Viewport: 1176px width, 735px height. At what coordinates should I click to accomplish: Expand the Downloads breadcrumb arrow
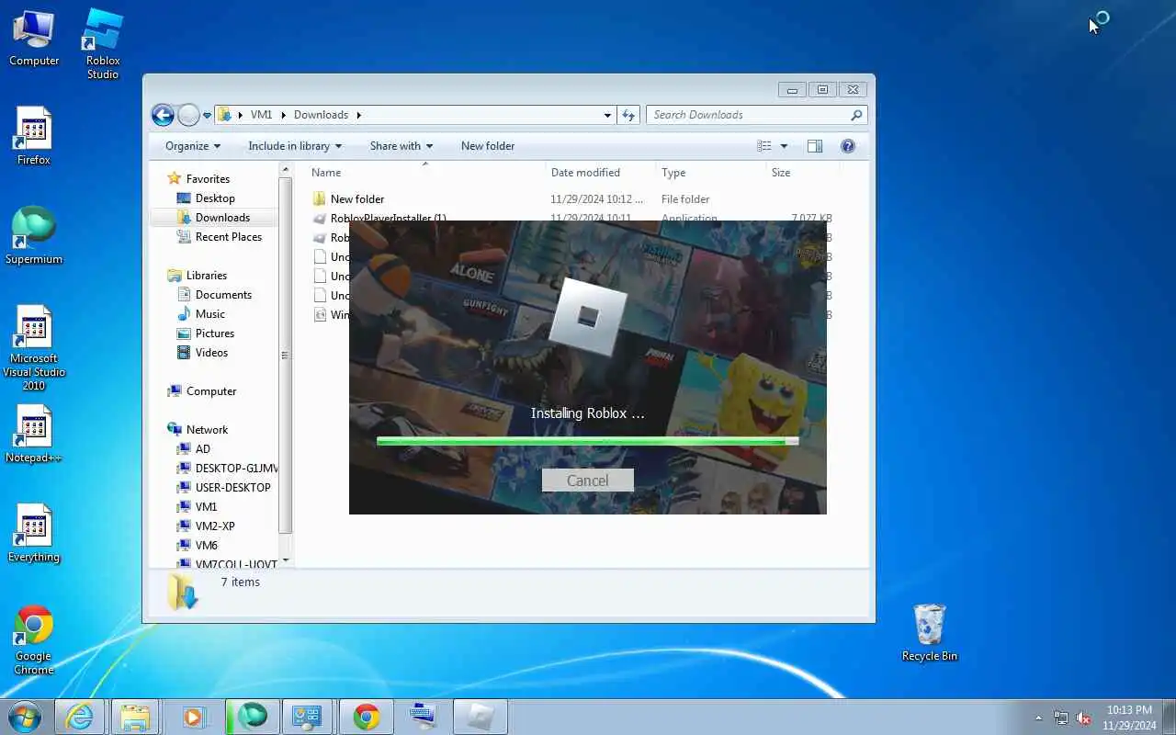click(359, 115)
